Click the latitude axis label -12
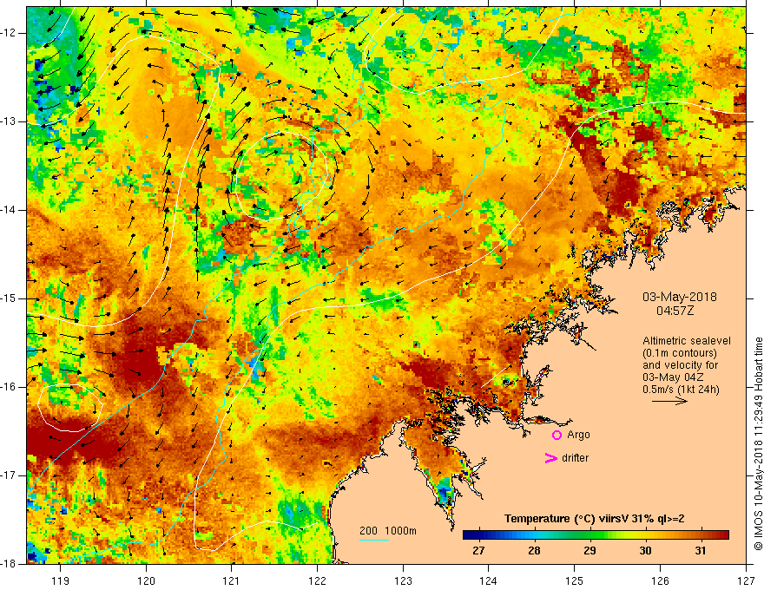This screenshot has width=764, height=590. (x=10, y=33)
